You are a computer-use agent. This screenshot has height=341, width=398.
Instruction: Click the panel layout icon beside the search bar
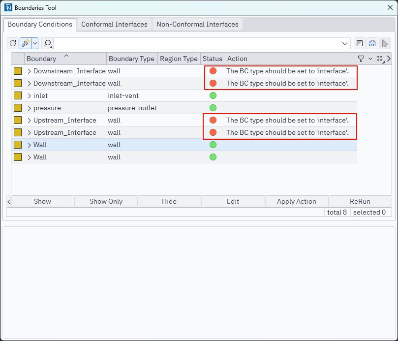(360, 43)
